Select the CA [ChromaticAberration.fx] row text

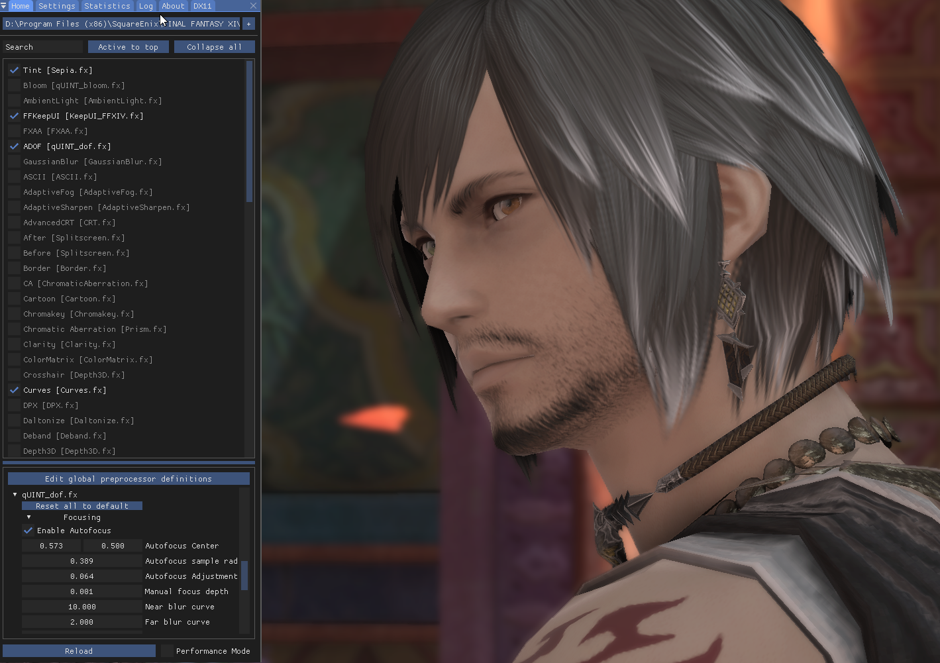click(x=85, y=283)
